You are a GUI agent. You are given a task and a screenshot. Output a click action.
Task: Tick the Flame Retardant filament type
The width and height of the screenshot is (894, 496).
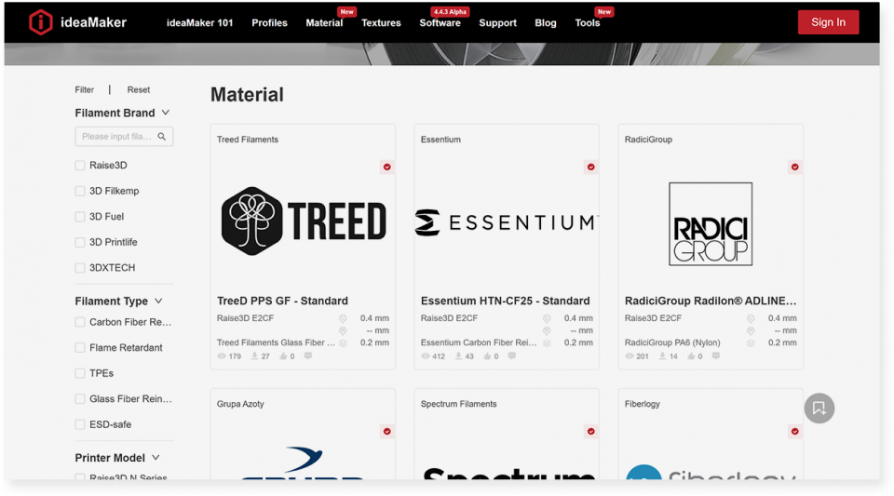point(80,348)
